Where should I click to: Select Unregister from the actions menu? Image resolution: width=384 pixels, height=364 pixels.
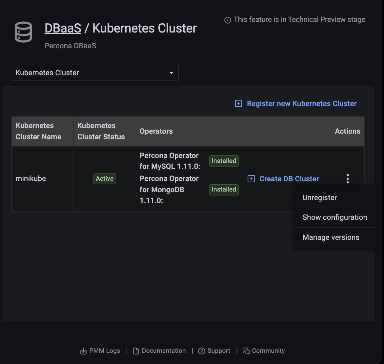pyautogui.click(x=320, y=198)
